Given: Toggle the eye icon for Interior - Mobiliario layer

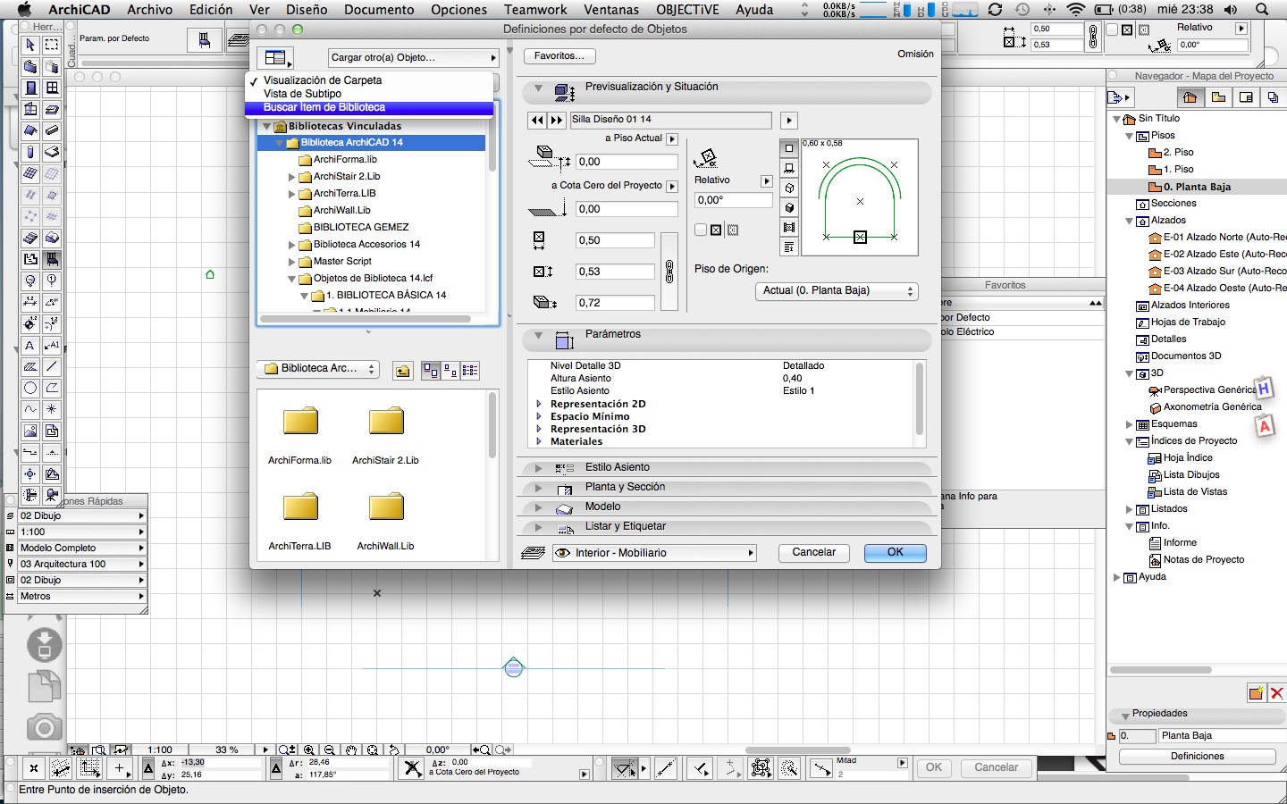Looking at the screenshot, I should click(562, 553).
